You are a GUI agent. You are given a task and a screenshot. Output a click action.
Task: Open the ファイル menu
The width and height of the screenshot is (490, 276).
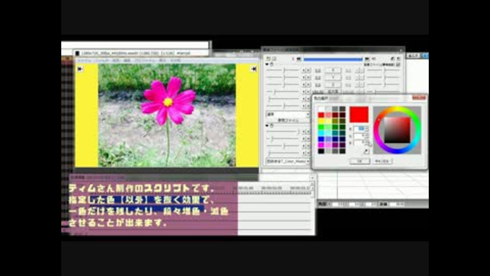pyautogui.click(x=84, y=60)
